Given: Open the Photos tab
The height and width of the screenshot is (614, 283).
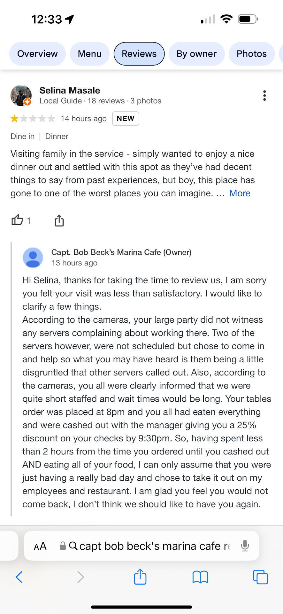Looking at the screenshot, I should pyautogui.click(x=251, y=54).
